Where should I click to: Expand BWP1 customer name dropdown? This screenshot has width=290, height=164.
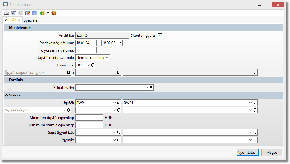tap(250, 103)
